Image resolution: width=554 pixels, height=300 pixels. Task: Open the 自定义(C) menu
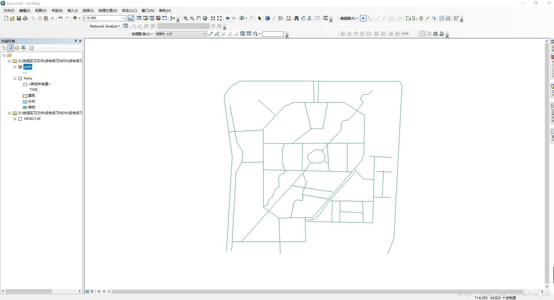[x=129, y=10]
